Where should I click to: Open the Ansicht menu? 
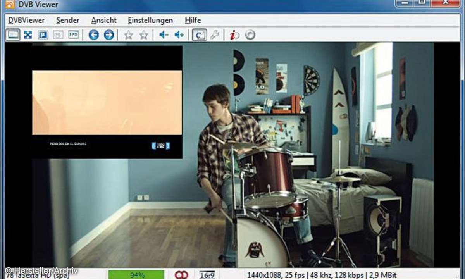(x=104, y=20)
